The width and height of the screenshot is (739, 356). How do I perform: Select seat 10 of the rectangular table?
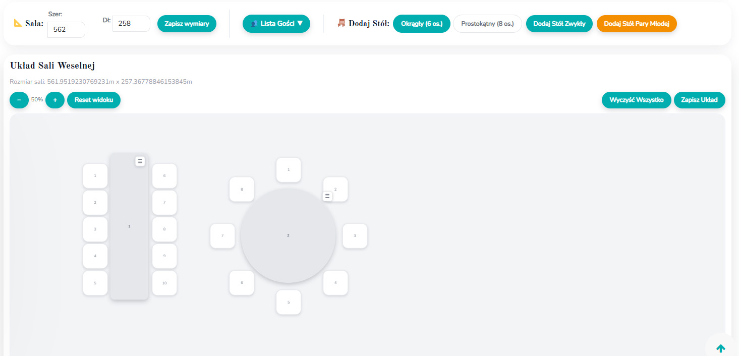click(164, 283)
